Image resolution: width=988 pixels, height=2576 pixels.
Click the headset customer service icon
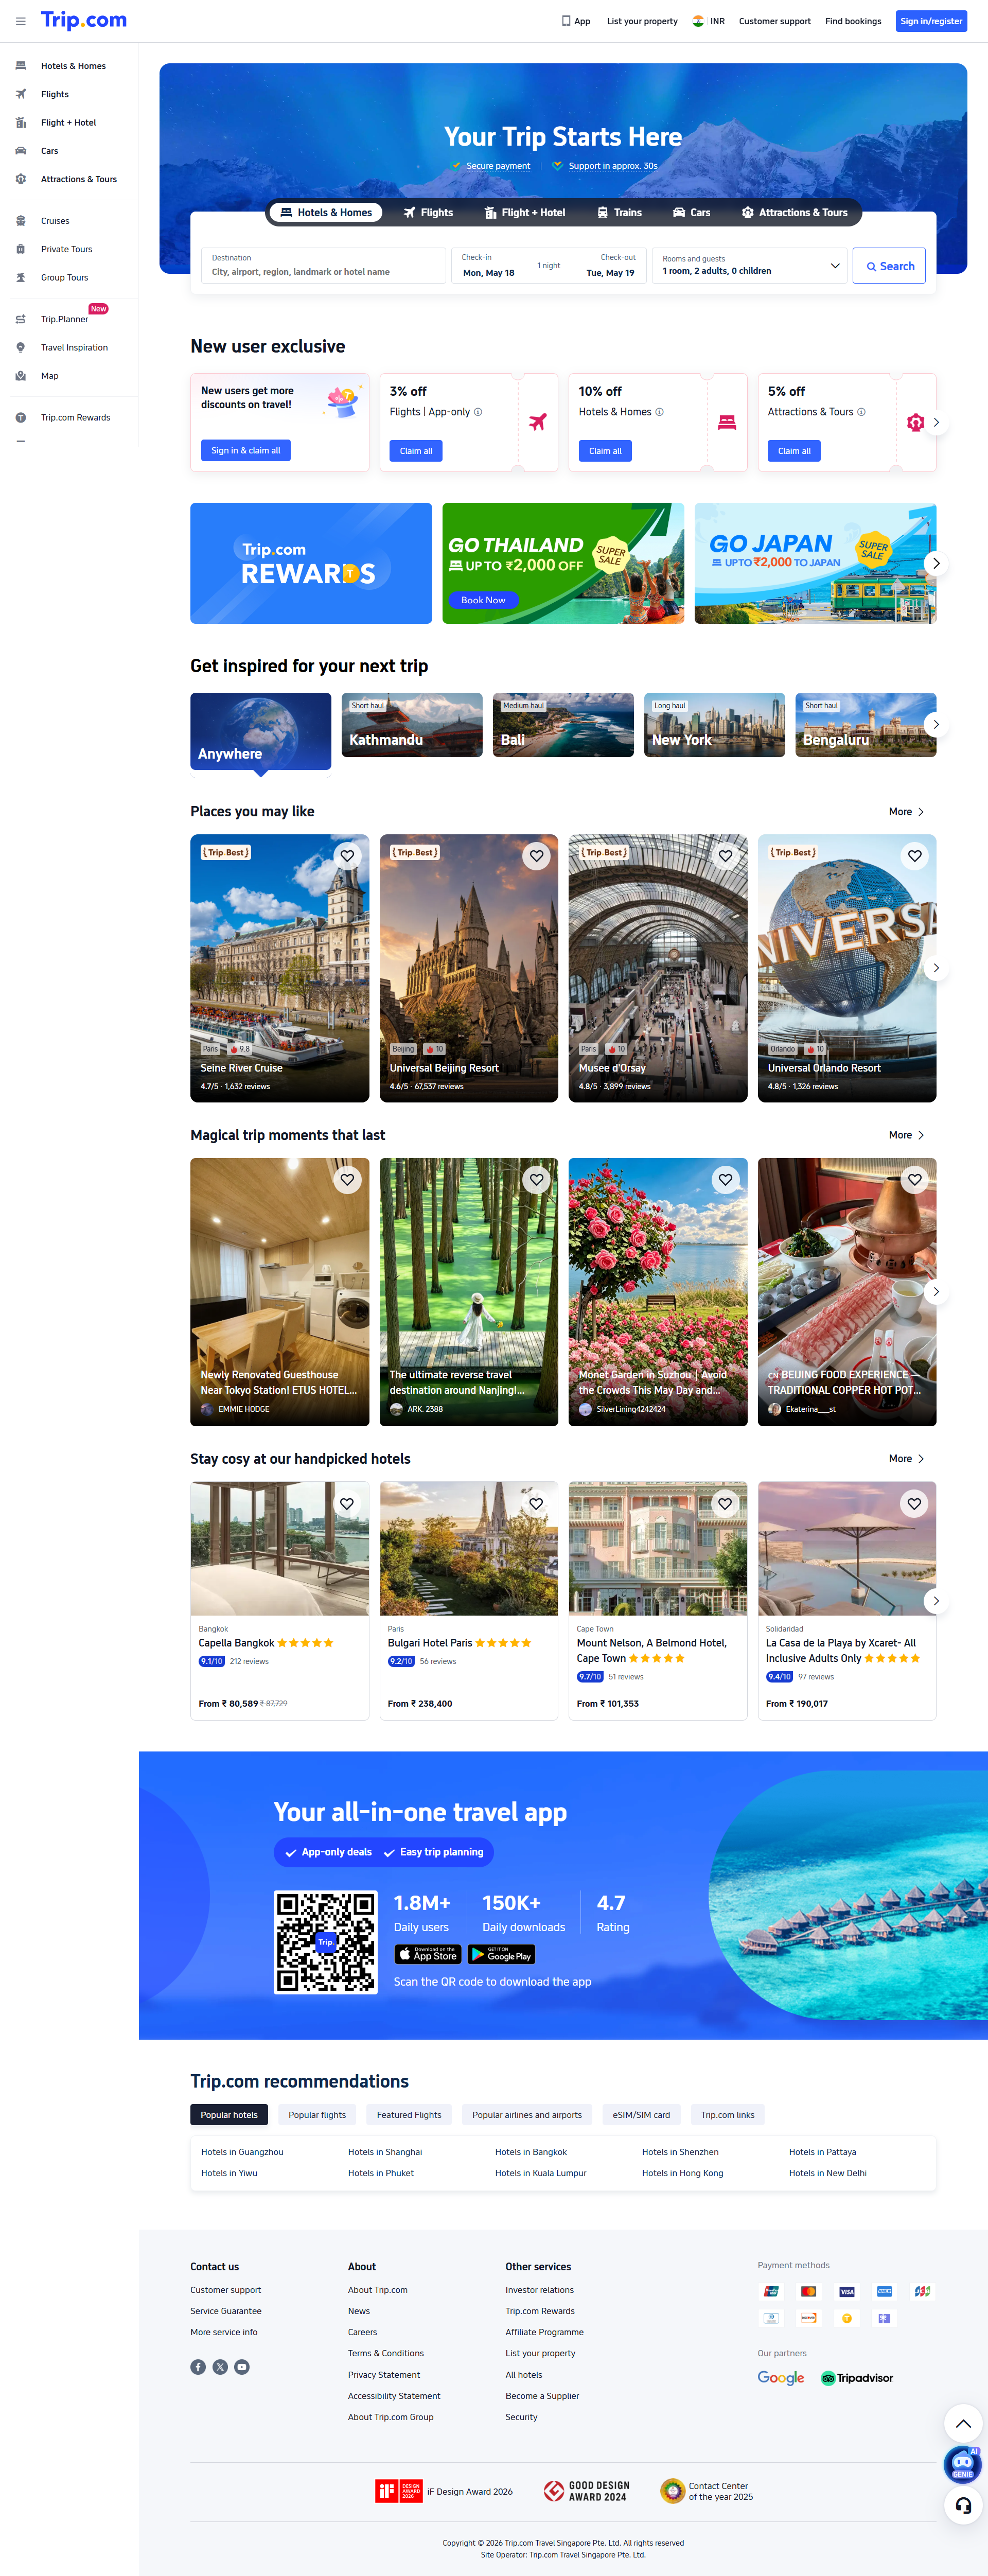[x=963, y=2505]
